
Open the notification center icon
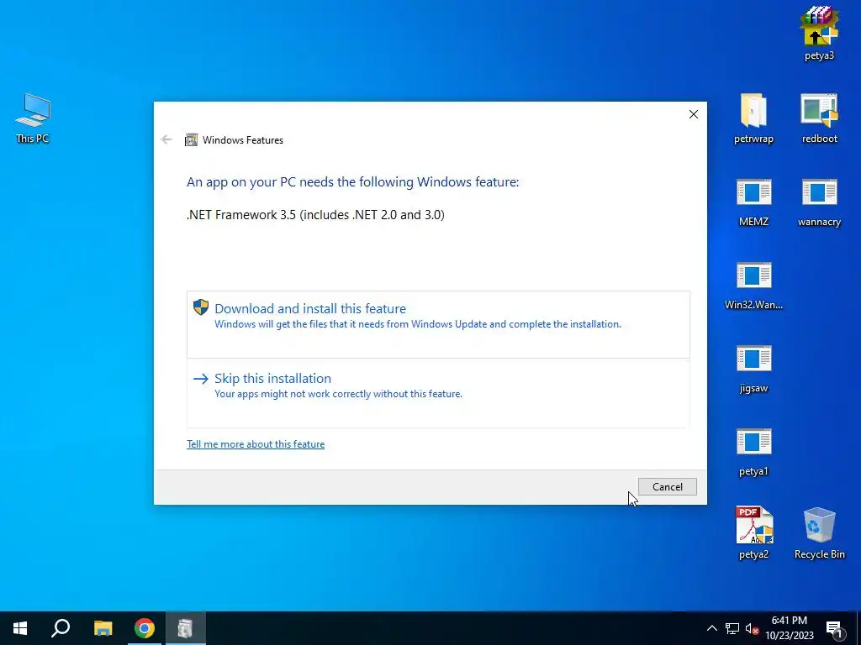coord(834,628)
